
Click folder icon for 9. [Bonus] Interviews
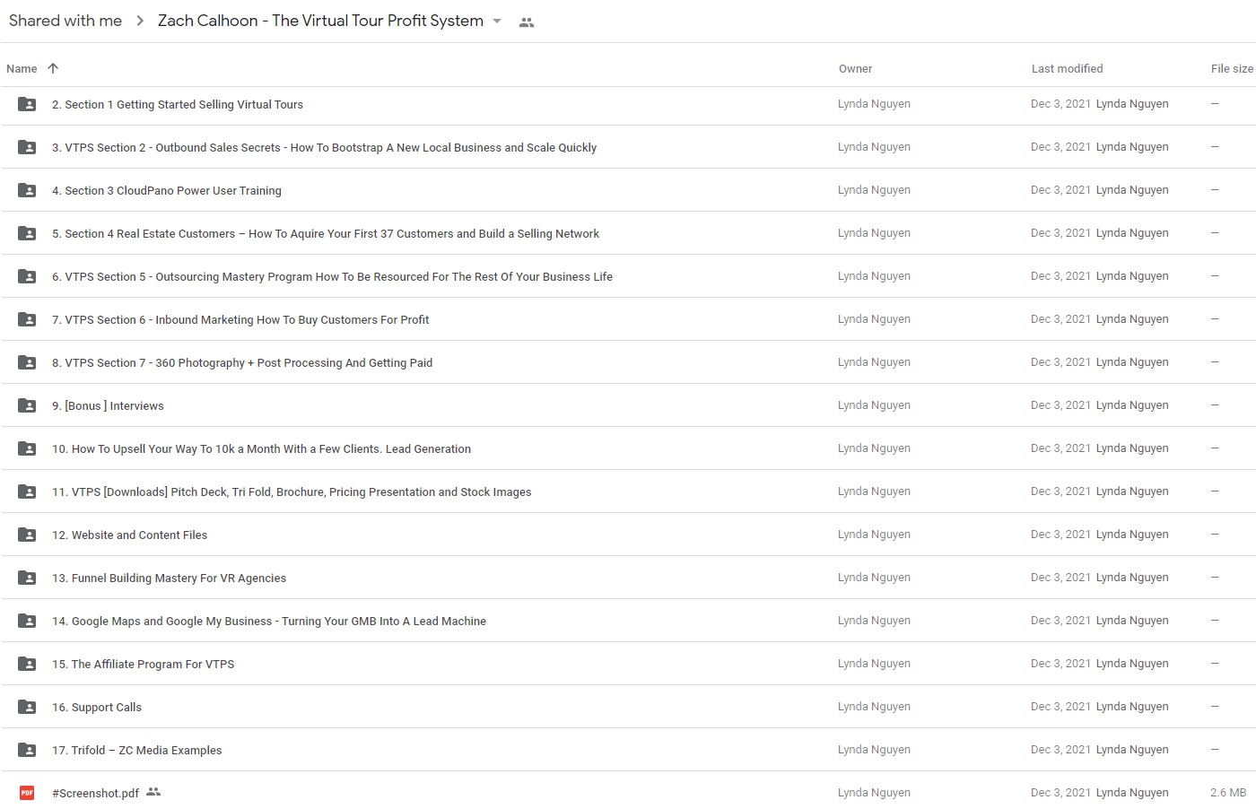[x=27, y=405]
